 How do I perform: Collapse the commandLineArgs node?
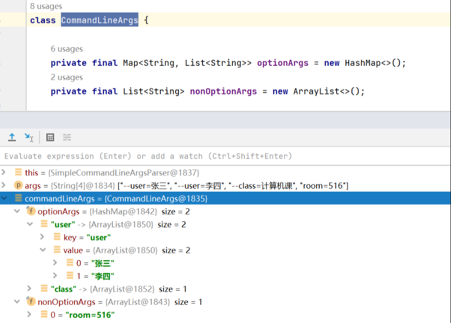(x=5, y=199)
